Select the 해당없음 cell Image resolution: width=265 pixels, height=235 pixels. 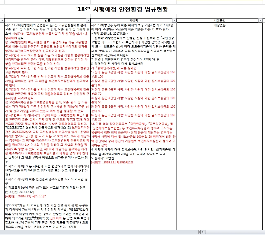click(219, 25)
